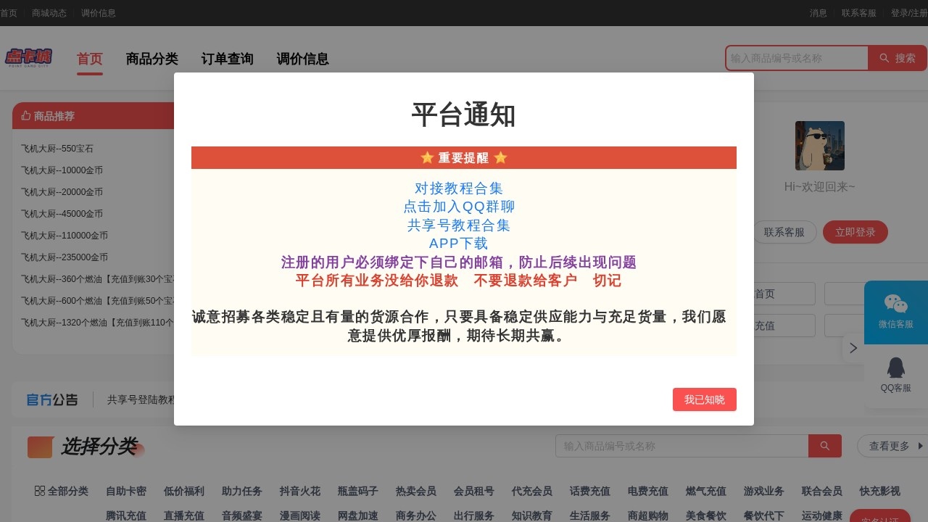This screenshot has height=522, width=928.
Task: Select the 美食餐饮 category
Action: (x=706, y=515)
